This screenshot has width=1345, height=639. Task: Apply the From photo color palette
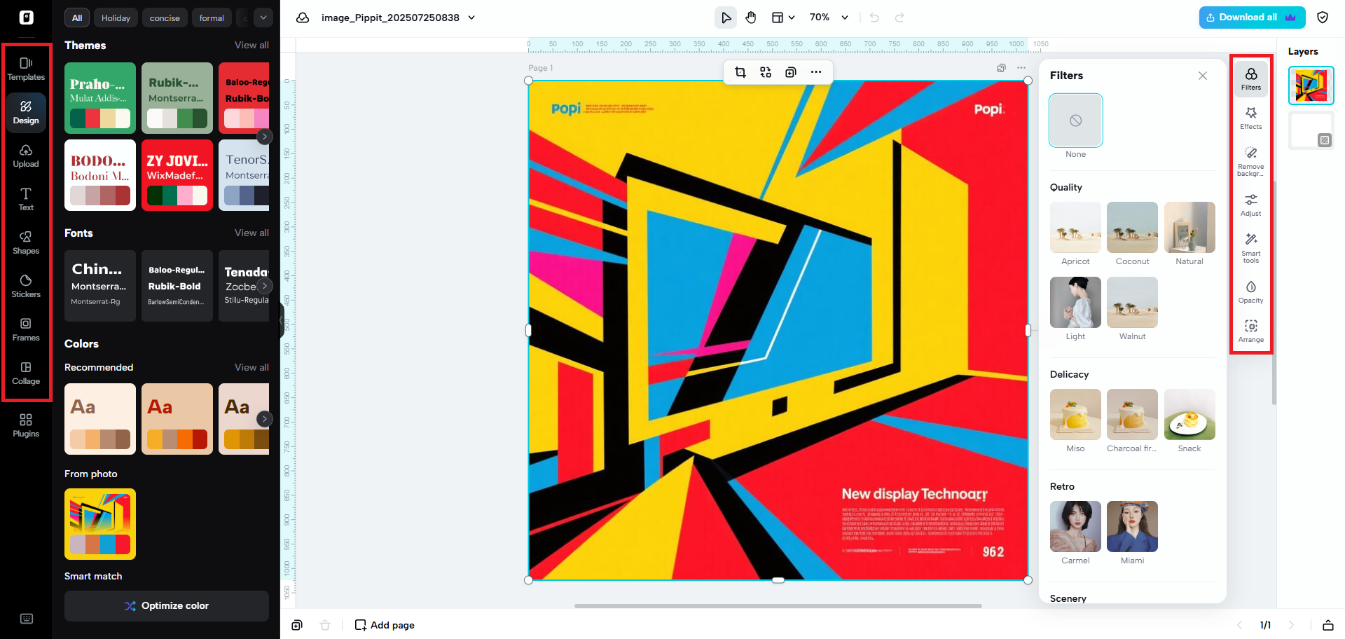click(x=100, y=524)
